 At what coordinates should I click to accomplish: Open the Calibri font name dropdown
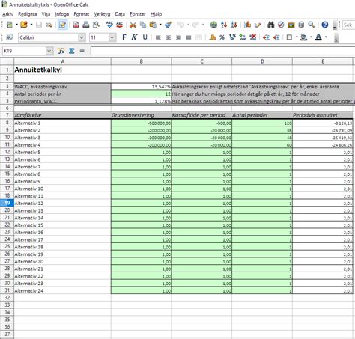[82, 37]
